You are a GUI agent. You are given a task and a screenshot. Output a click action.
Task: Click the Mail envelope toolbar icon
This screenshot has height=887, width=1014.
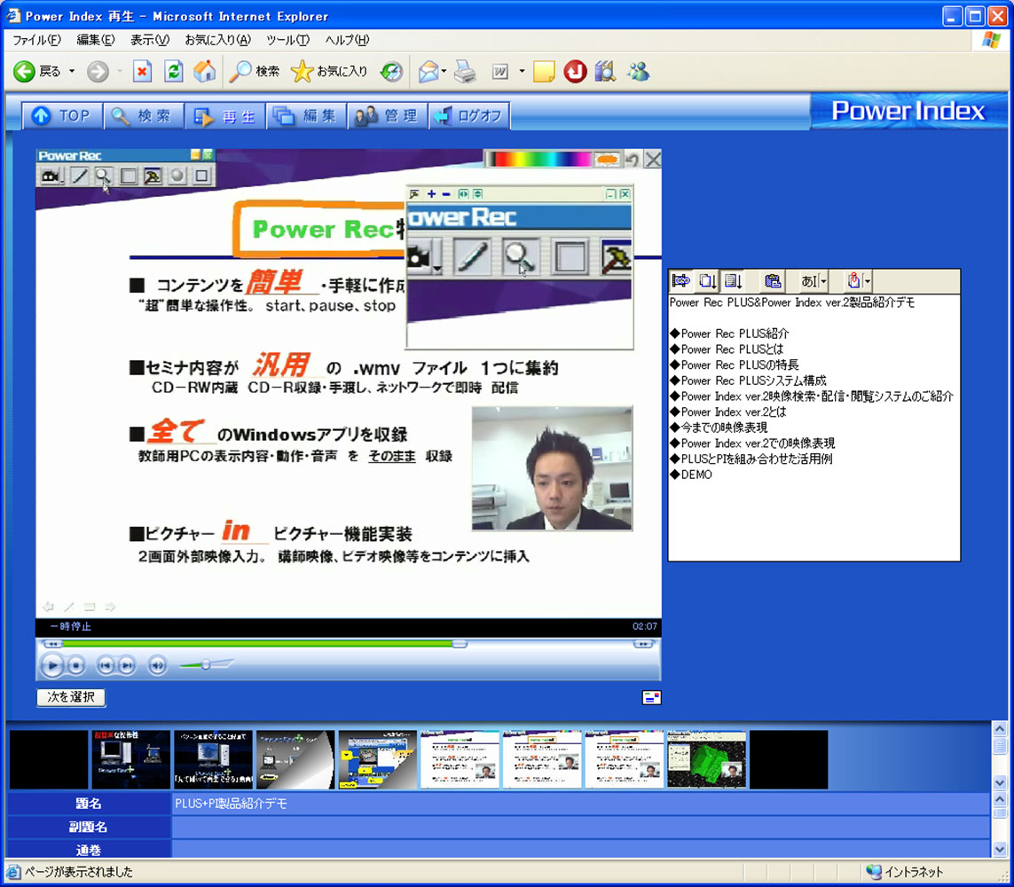point(428,71)
